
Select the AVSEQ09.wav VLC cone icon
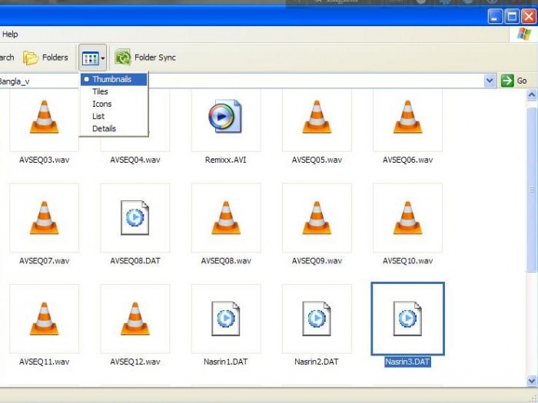317,218
